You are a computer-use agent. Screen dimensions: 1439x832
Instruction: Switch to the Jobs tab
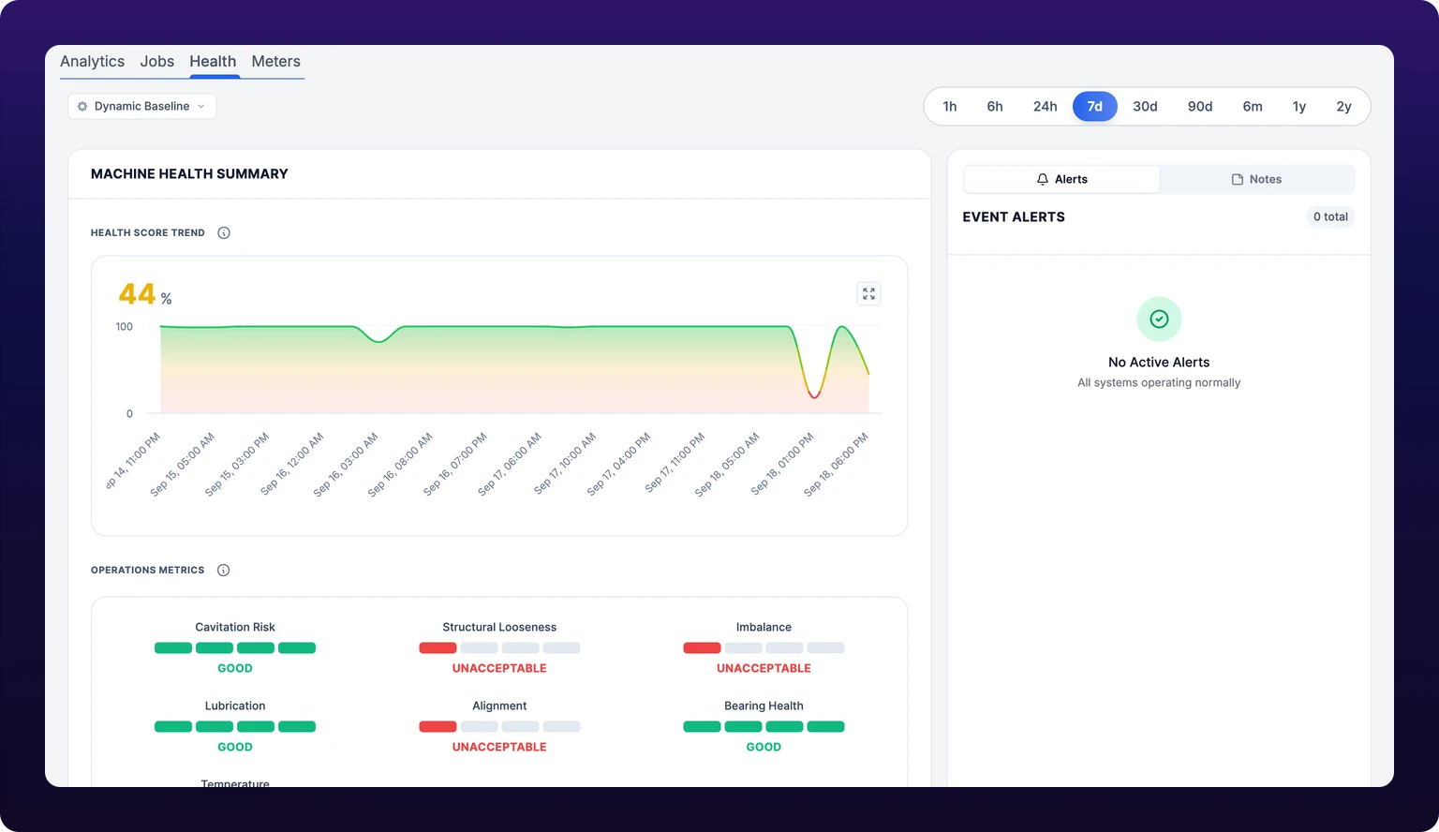[157, 62]
